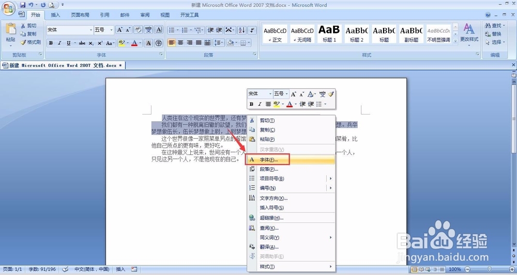The height and width of the screenshot is (275, 517).
Task: Click 替换 replace button in ribbon
Action: coord(493,34)
